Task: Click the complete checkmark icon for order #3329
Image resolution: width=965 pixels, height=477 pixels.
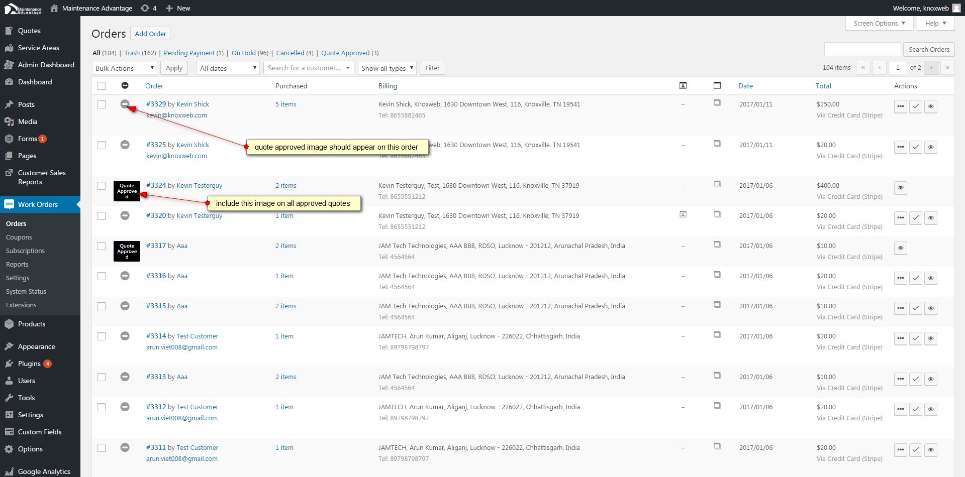Action: point(915,106)
